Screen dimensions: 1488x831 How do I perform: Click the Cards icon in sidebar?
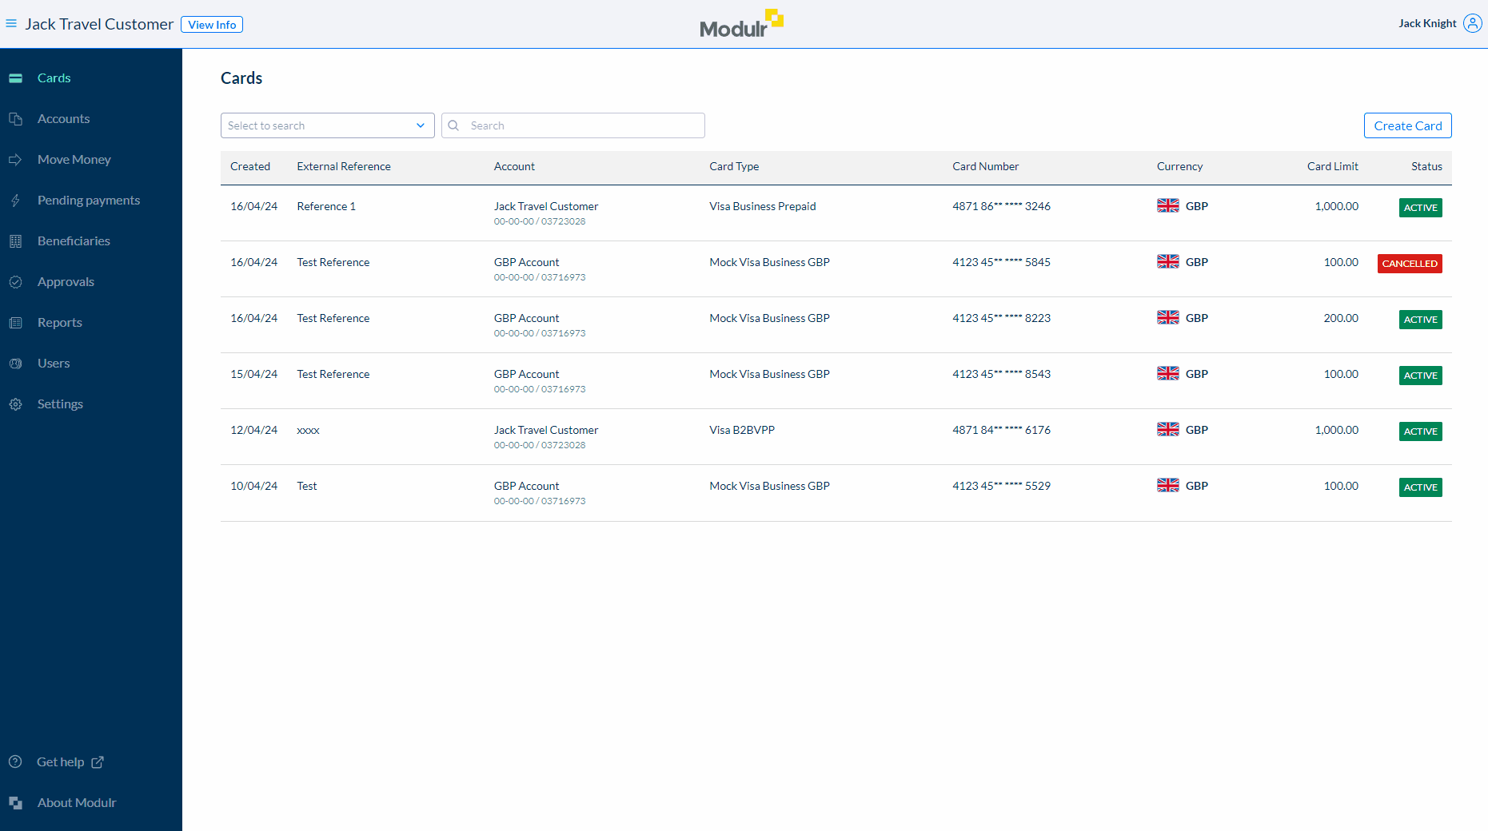point(15,78)
